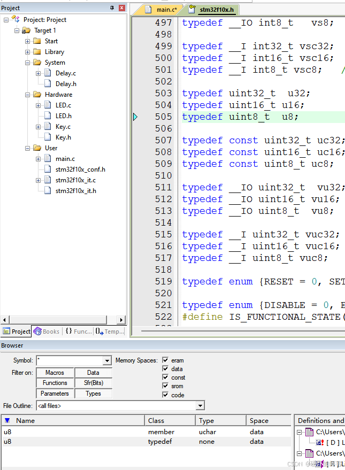
Task: Collapse the Project: Project root node
Action: [6, 20]
